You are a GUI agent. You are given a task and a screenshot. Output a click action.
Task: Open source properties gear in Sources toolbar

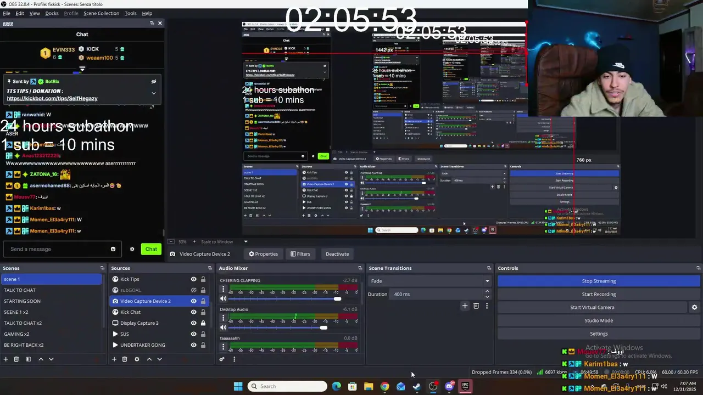tap(137, 359)
